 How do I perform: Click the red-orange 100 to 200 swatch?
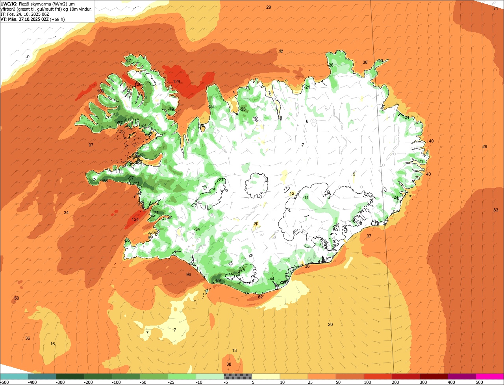point(378,376)
